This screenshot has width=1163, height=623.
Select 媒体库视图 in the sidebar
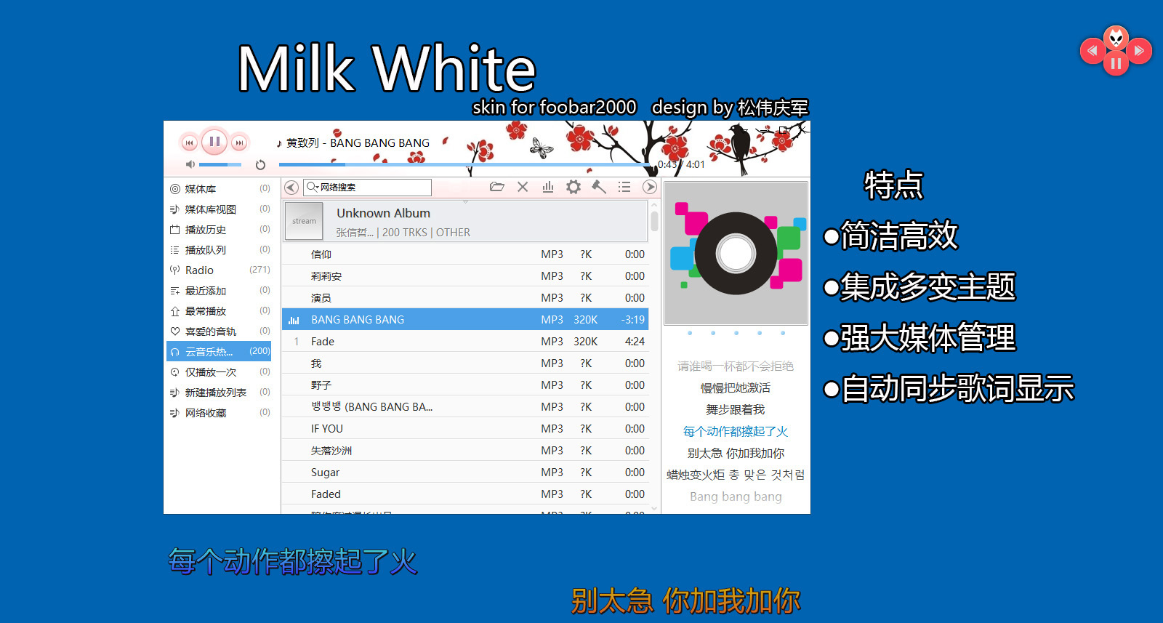[220, 209]
